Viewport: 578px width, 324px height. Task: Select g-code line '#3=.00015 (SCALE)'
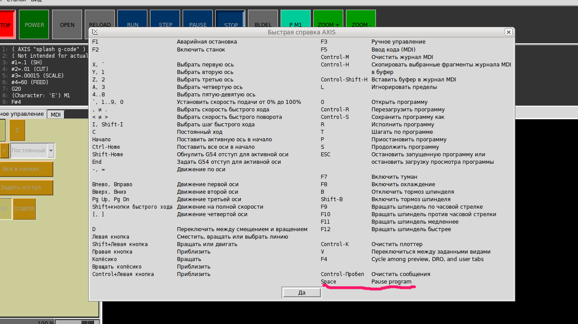(x=38, y=76)
